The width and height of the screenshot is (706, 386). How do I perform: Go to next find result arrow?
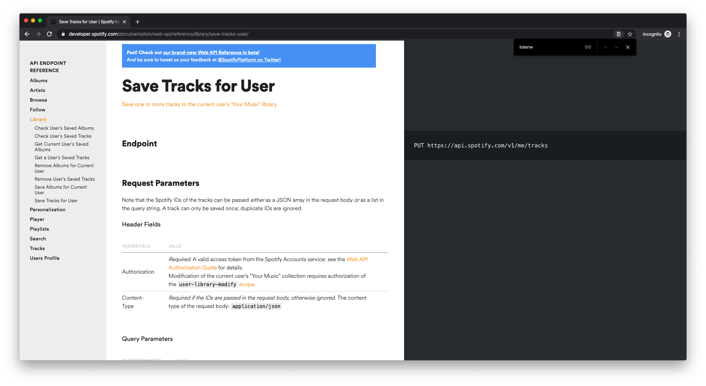point(617,47)
